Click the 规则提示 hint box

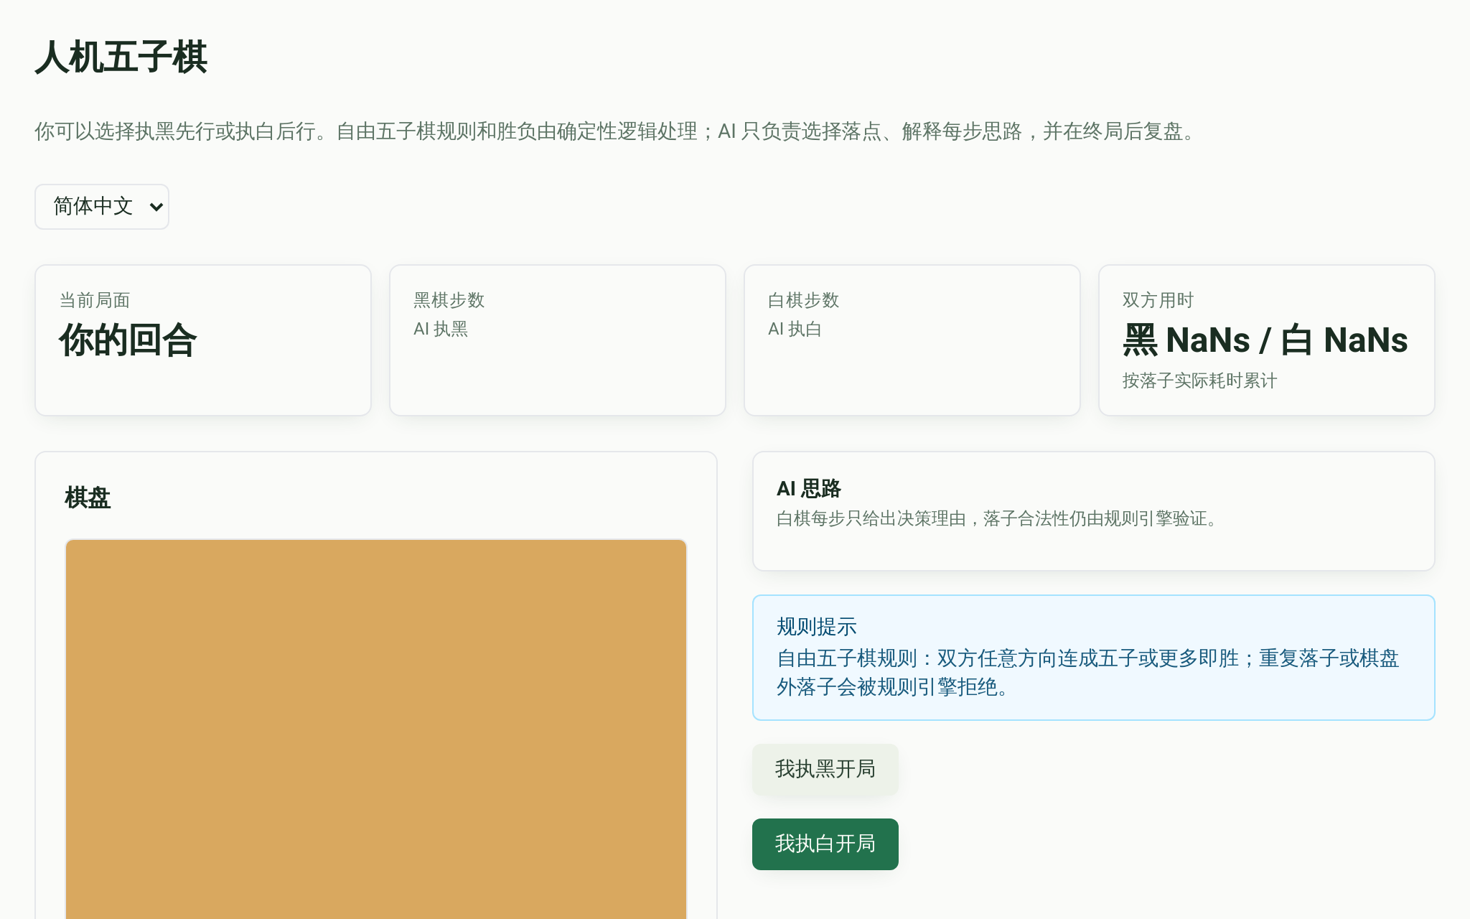(x=1093, y=658)
